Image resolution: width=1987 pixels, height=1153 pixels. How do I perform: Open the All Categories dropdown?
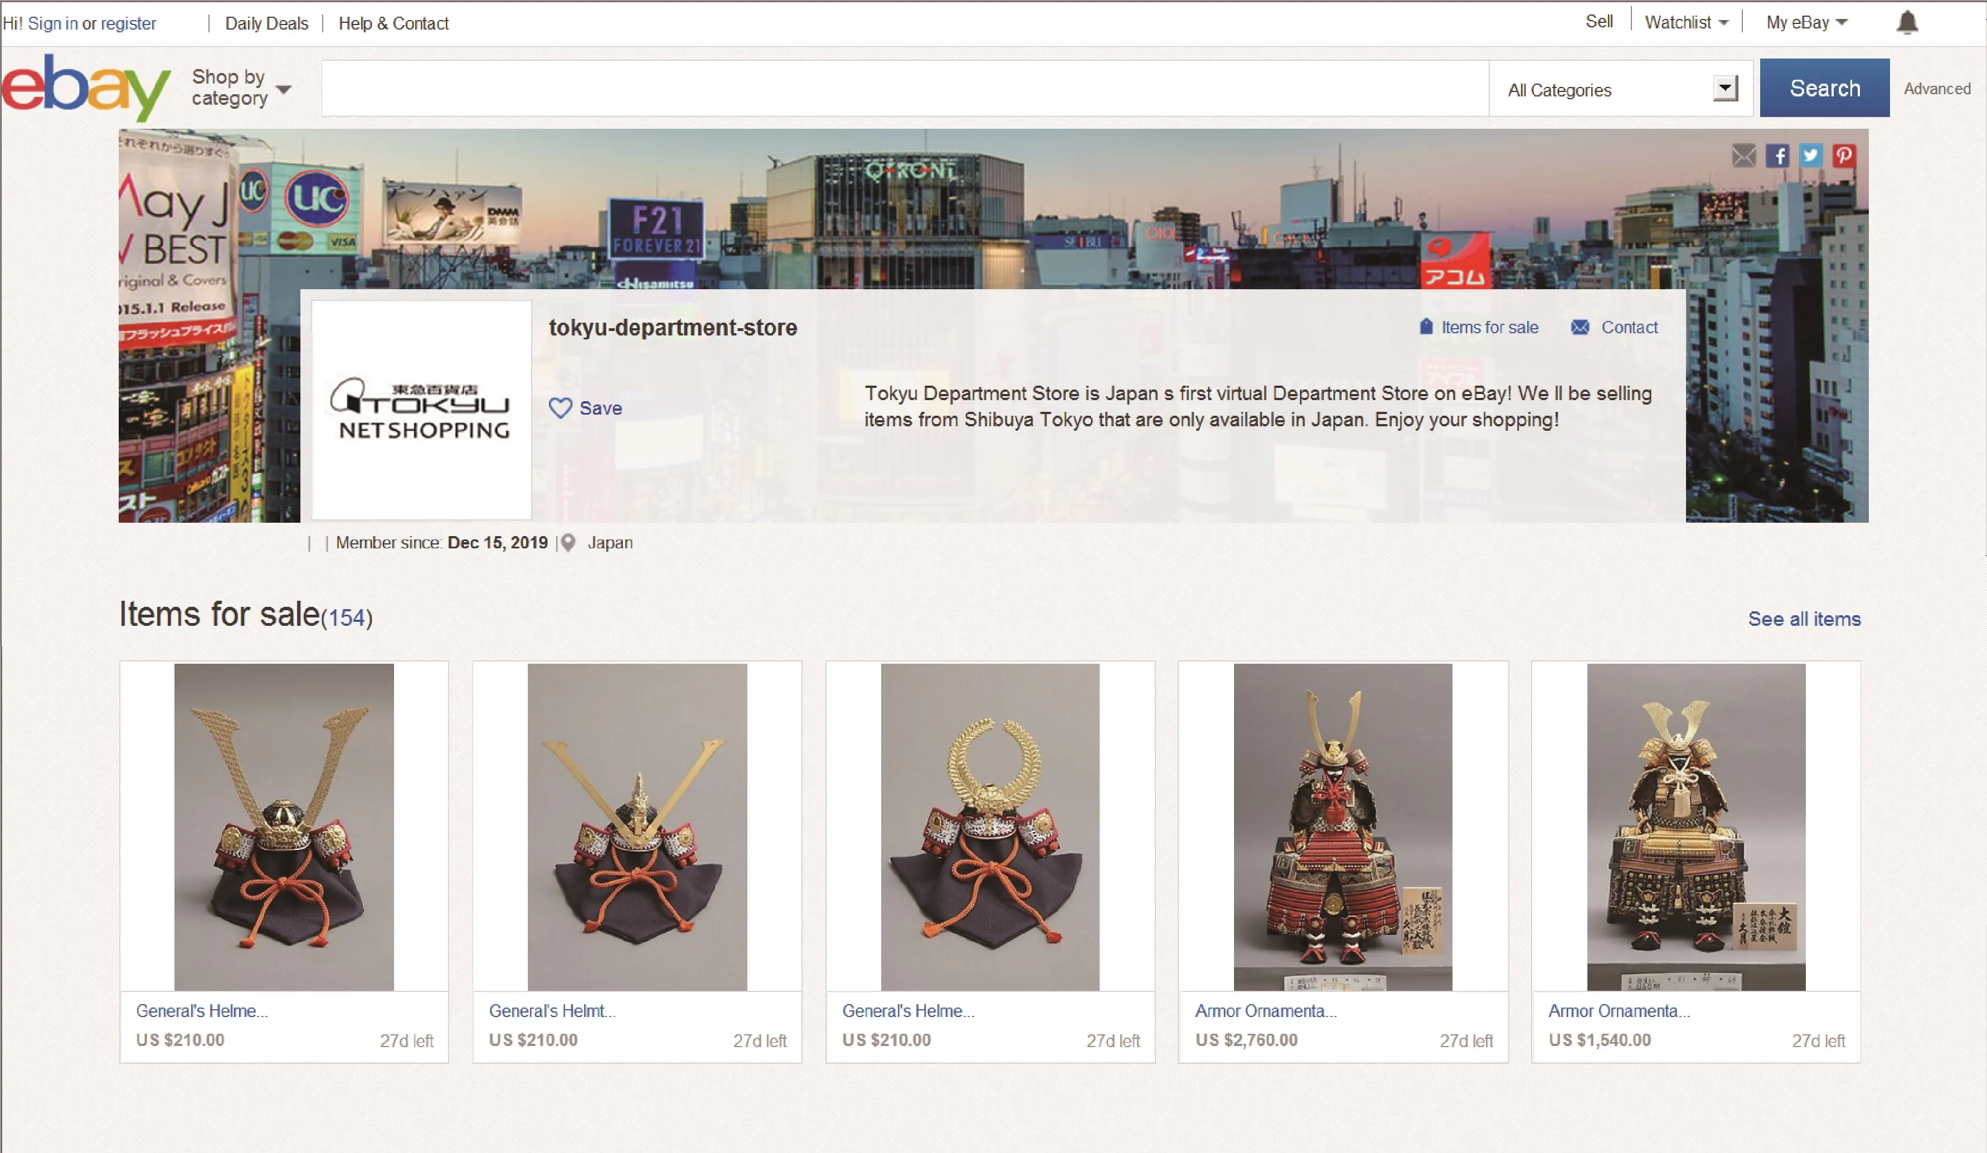tap(1620, 90)
